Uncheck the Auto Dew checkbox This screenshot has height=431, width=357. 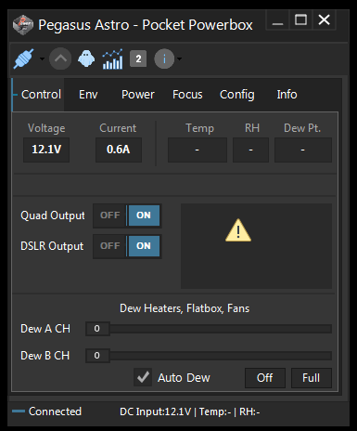(x=143, y=377)
